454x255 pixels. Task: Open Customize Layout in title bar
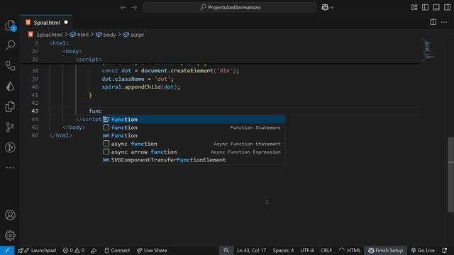414,8
